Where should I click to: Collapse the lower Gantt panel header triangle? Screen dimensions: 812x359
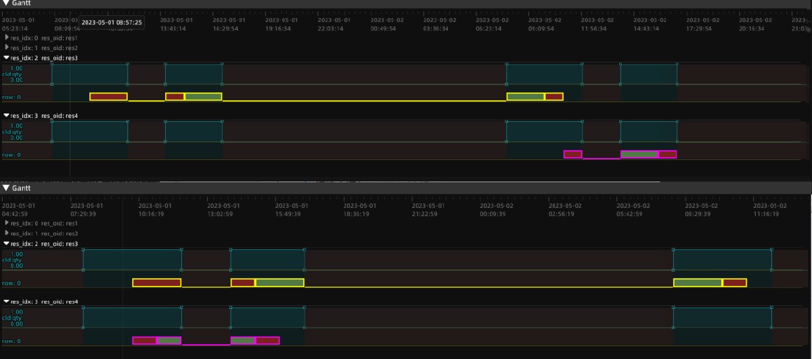tap(6, 187)
